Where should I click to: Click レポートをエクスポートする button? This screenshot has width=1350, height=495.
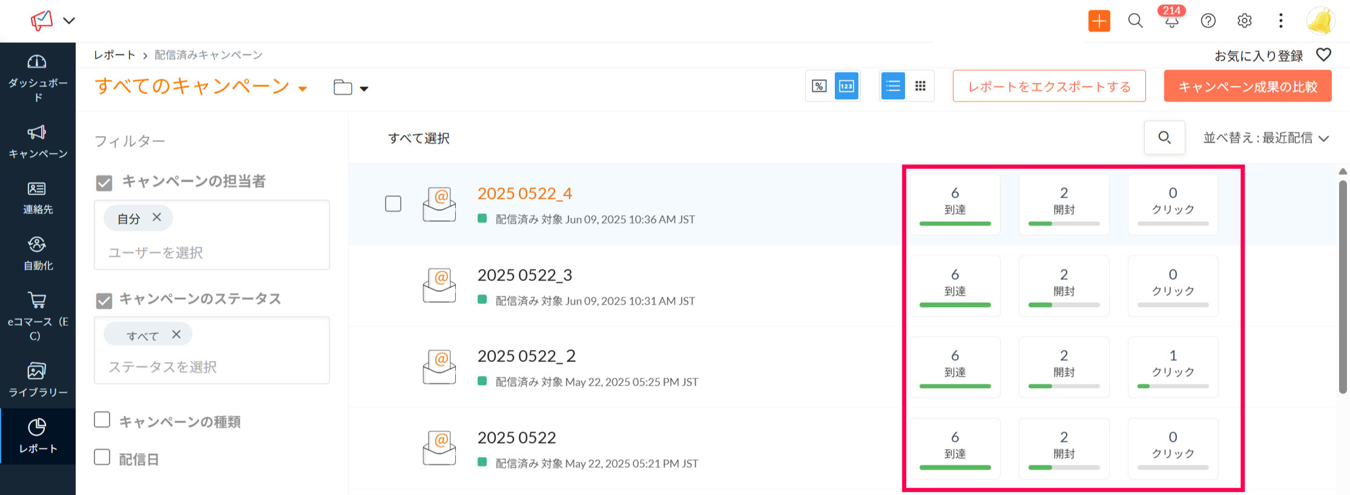click(1049, 86)
